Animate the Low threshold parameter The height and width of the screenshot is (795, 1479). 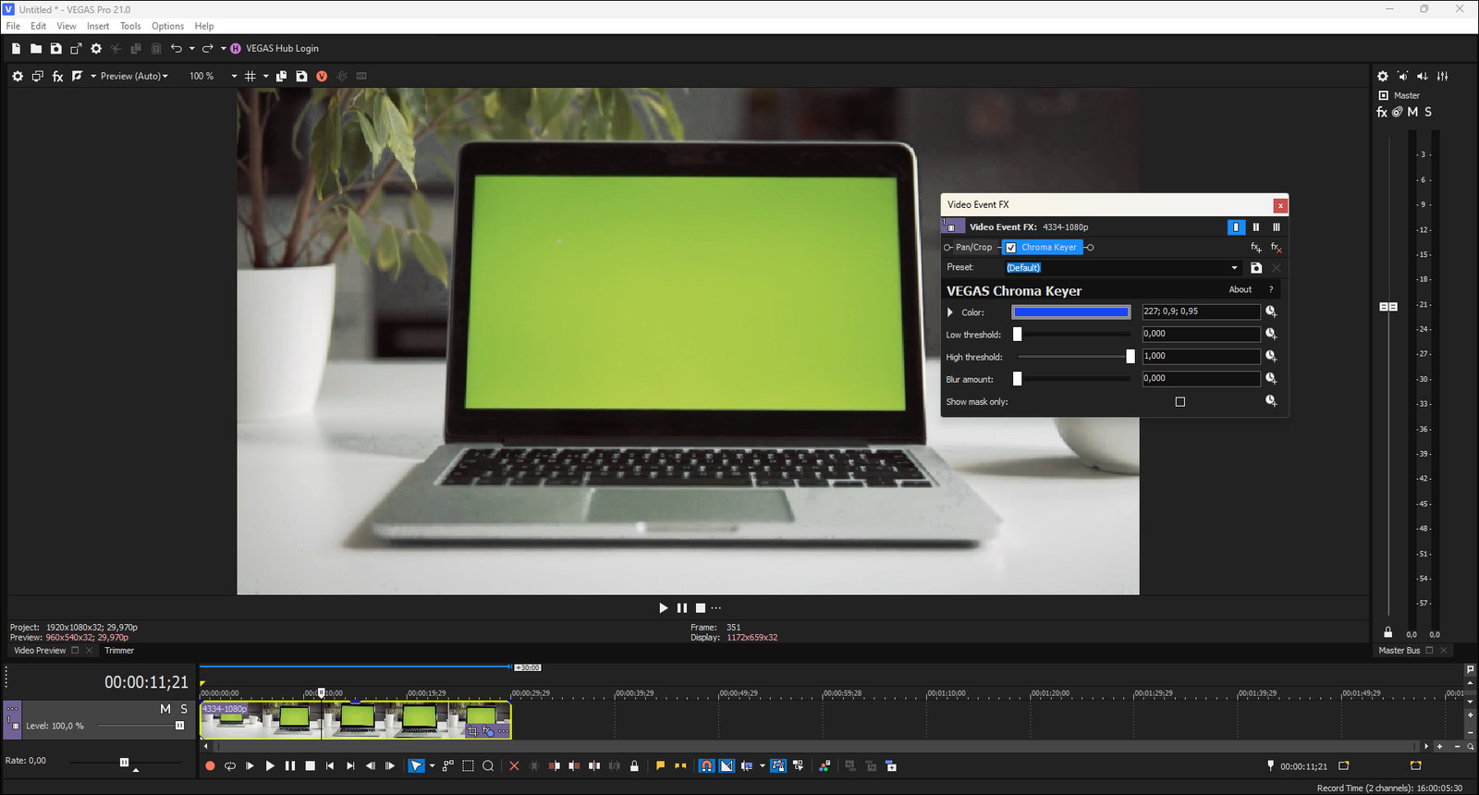point(1271,334)
